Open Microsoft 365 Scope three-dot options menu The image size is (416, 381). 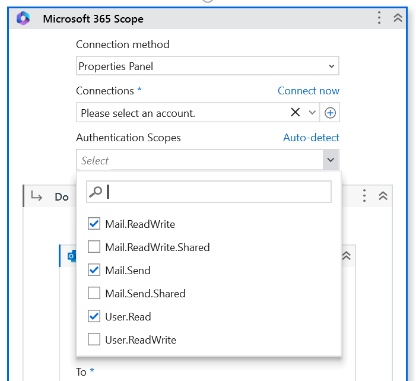379,18
